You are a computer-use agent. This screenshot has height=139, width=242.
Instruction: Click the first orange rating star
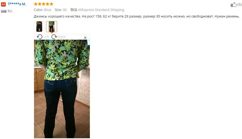point(36,4)
